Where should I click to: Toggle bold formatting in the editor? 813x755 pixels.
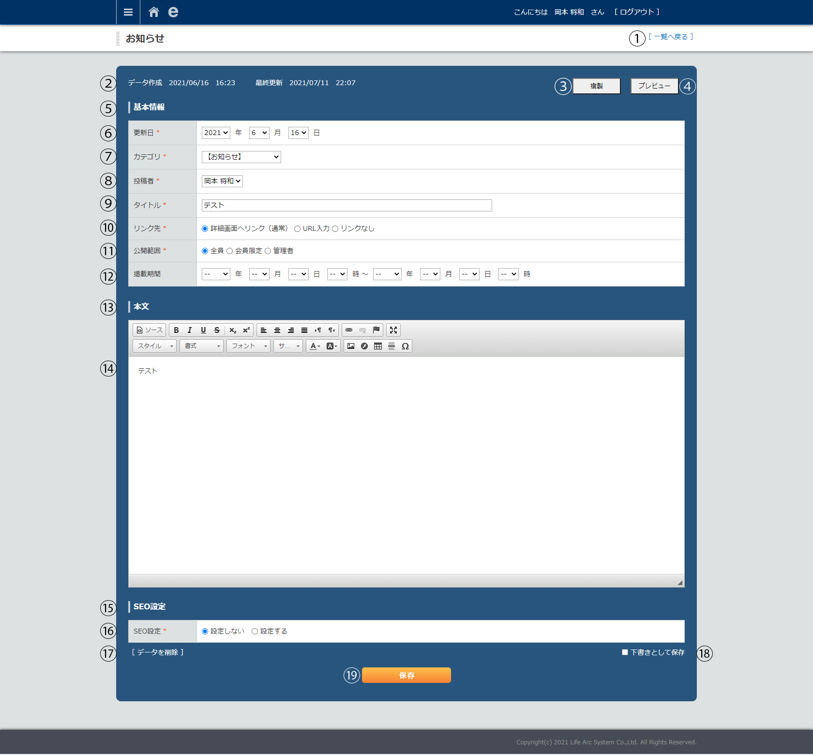176,330
